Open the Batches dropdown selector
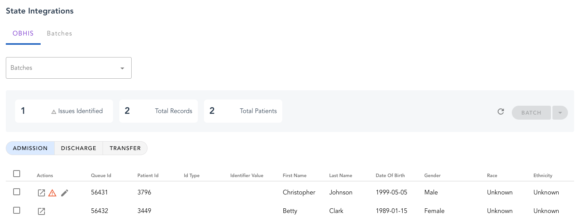The height and width of the screenshot is (223, 578). click(x=69, y=68)
